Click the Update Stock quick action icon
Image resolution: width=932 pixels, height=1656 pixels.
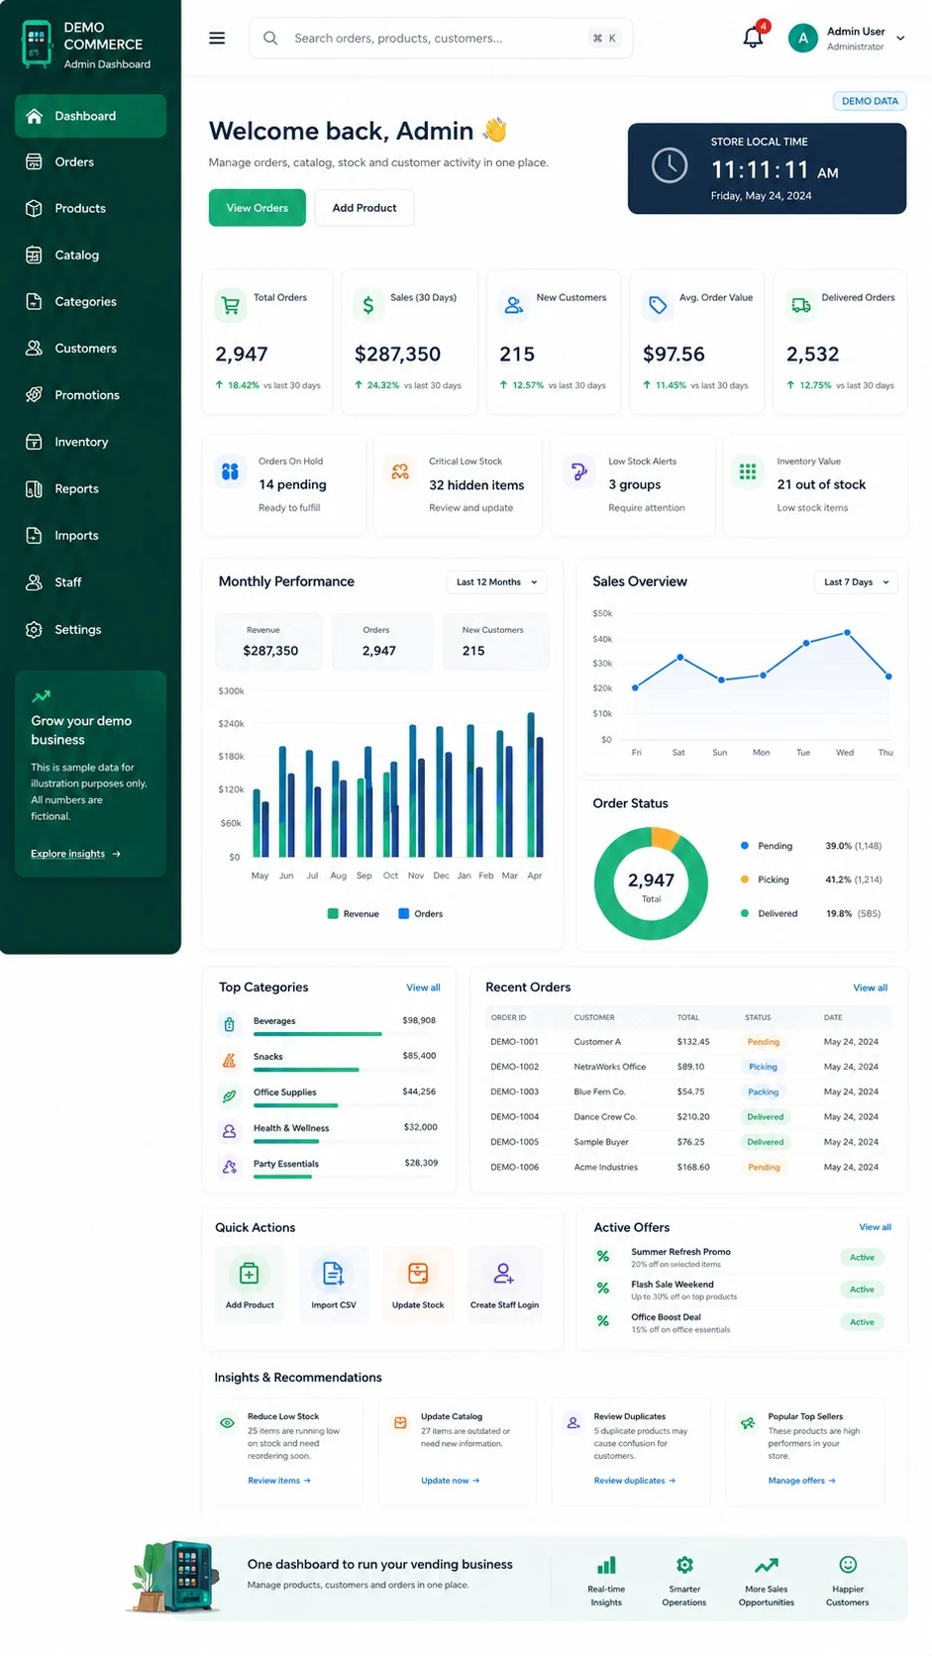[418, 1273]
